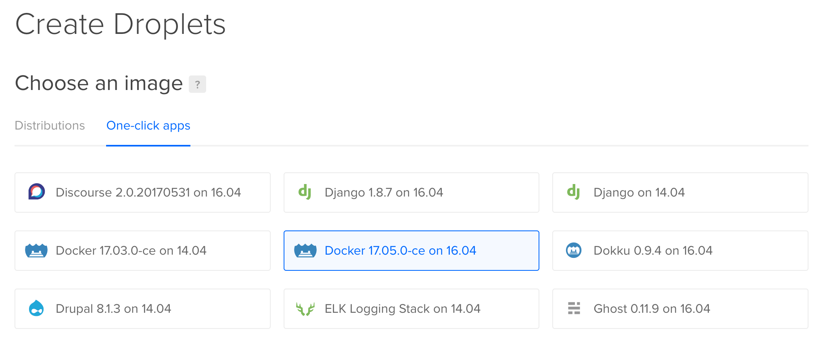
Task: Click the Drupal droplet icon
Action: [36, 309]
